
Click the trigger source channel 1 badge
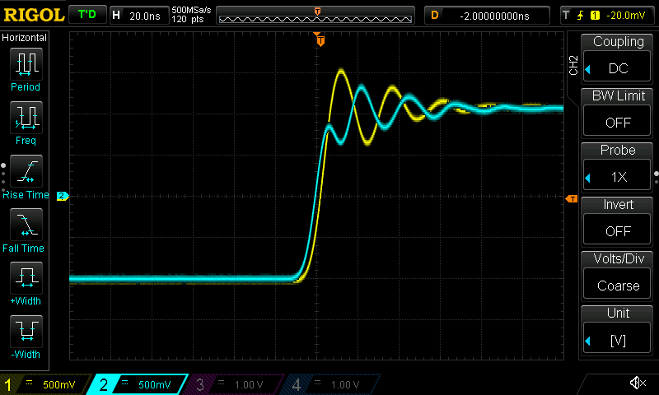click(x=595, y=16)
